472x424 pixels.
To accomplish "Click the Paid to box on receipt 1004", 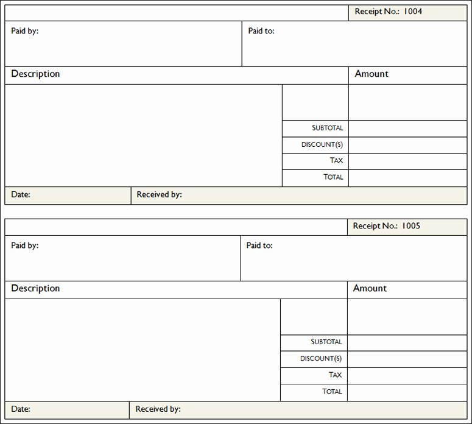I will point(354,44).
